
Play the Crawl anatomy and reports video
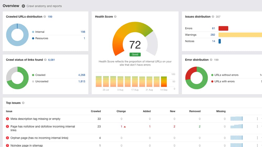pos(23,6)
